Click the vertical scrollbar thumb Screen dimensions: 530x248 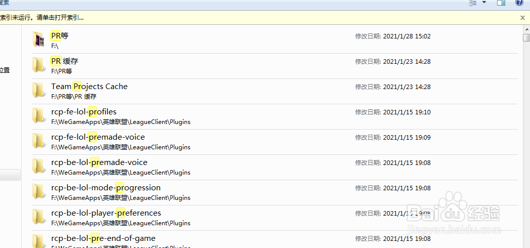click(526, 37)
